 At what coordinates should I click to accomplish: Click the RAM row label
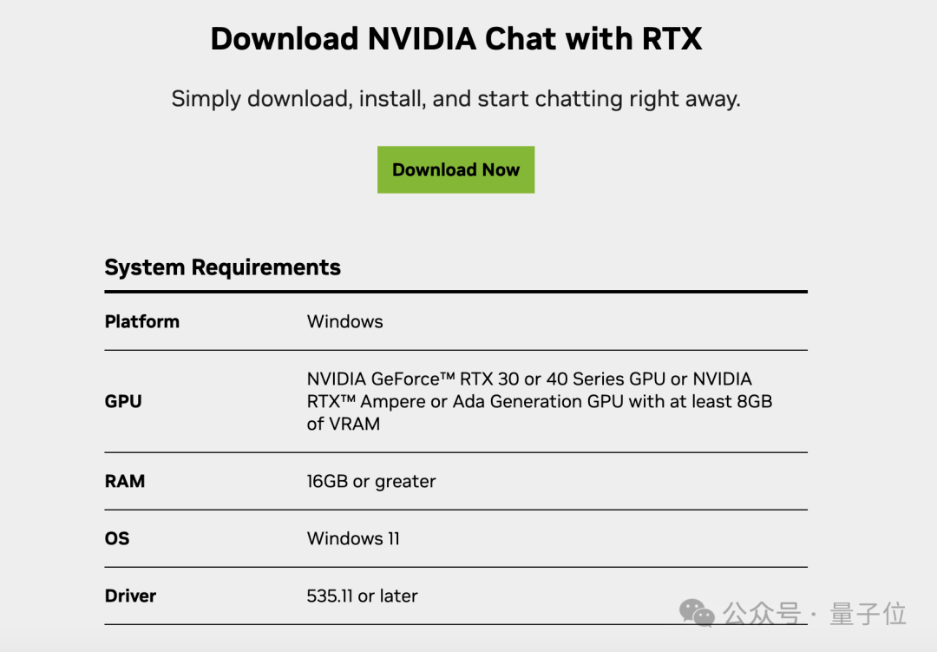(x=125, y=482)
